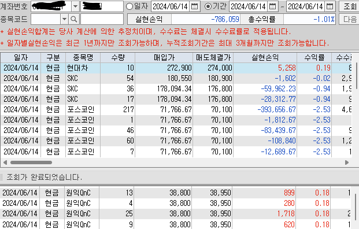This screenshot has height=229, width=359.
Task: Click SKC purchase price 180,550
Action: (x=179, y=78)
